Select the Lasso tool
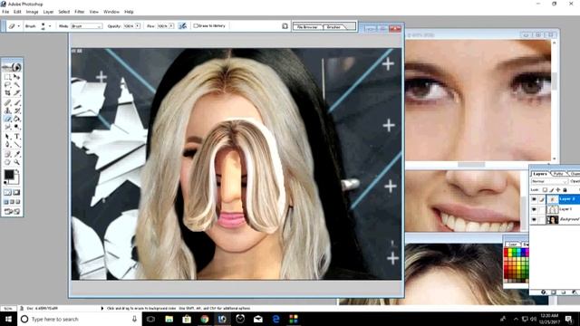 click(x=7, y=85)
